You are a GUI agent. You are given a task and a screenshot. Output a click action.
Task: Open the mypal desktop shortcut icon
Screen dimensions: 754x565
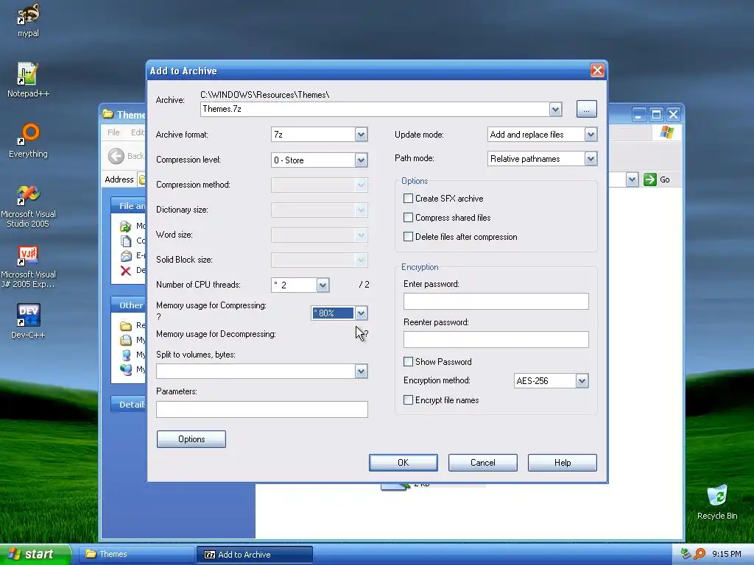(28, 15)
